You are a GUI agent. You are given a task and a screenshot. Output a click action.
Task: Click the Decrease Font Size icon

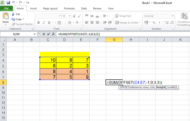pyautogui.click(x=79, y=16)
